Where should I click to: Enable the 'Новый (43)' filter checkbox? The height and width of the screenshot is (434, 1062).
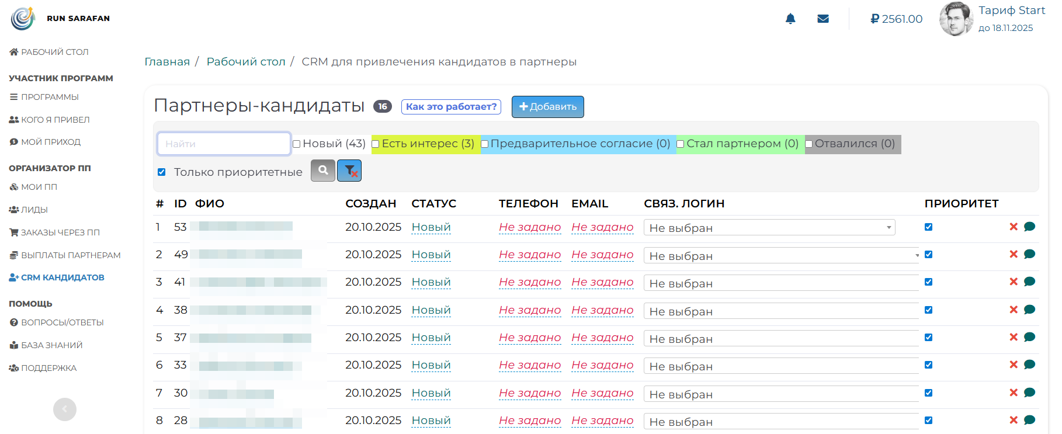click(297, 144)
